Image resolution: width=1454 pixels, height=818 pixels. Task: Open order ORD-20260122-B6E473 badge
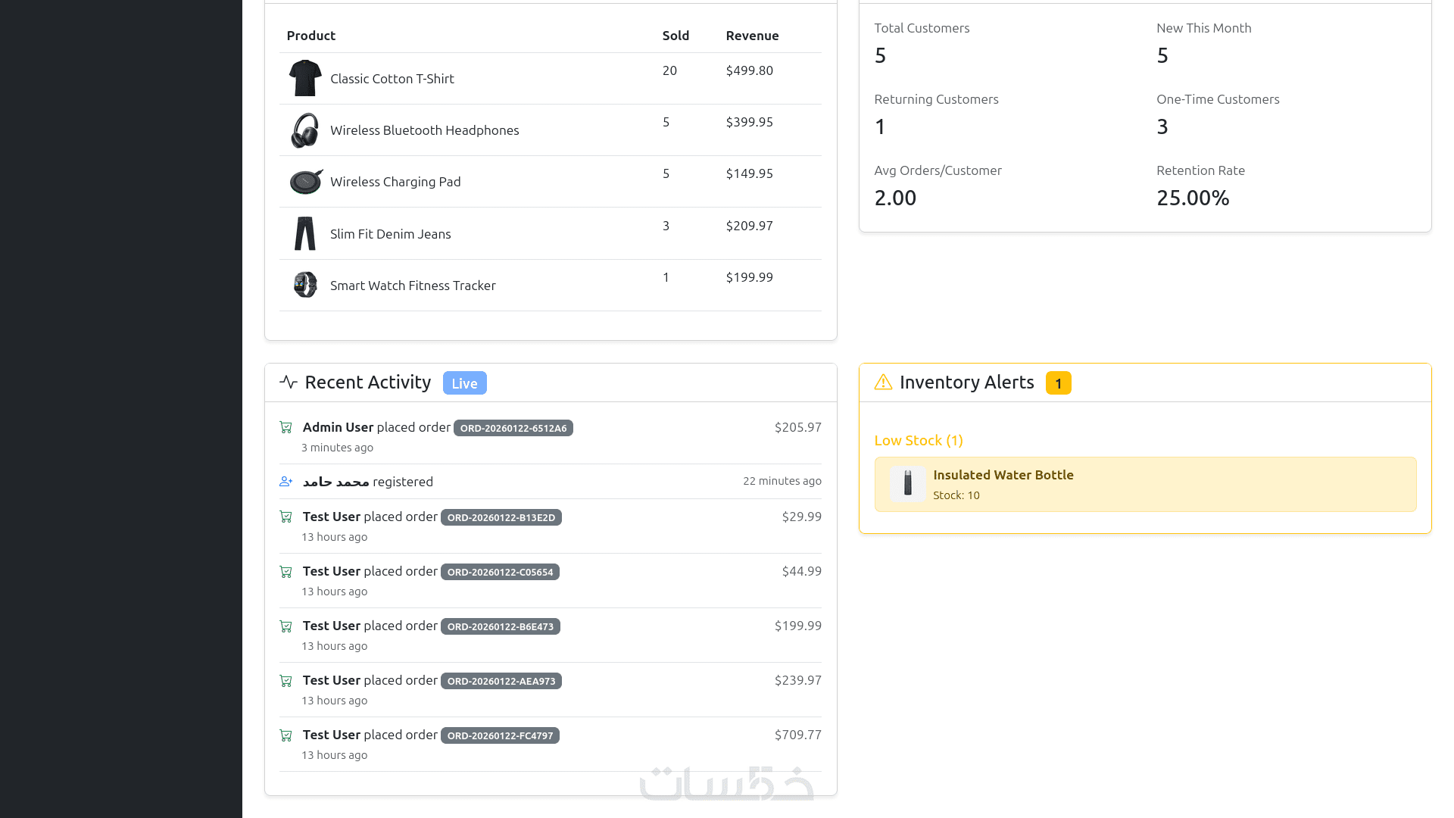click(500, 626)
